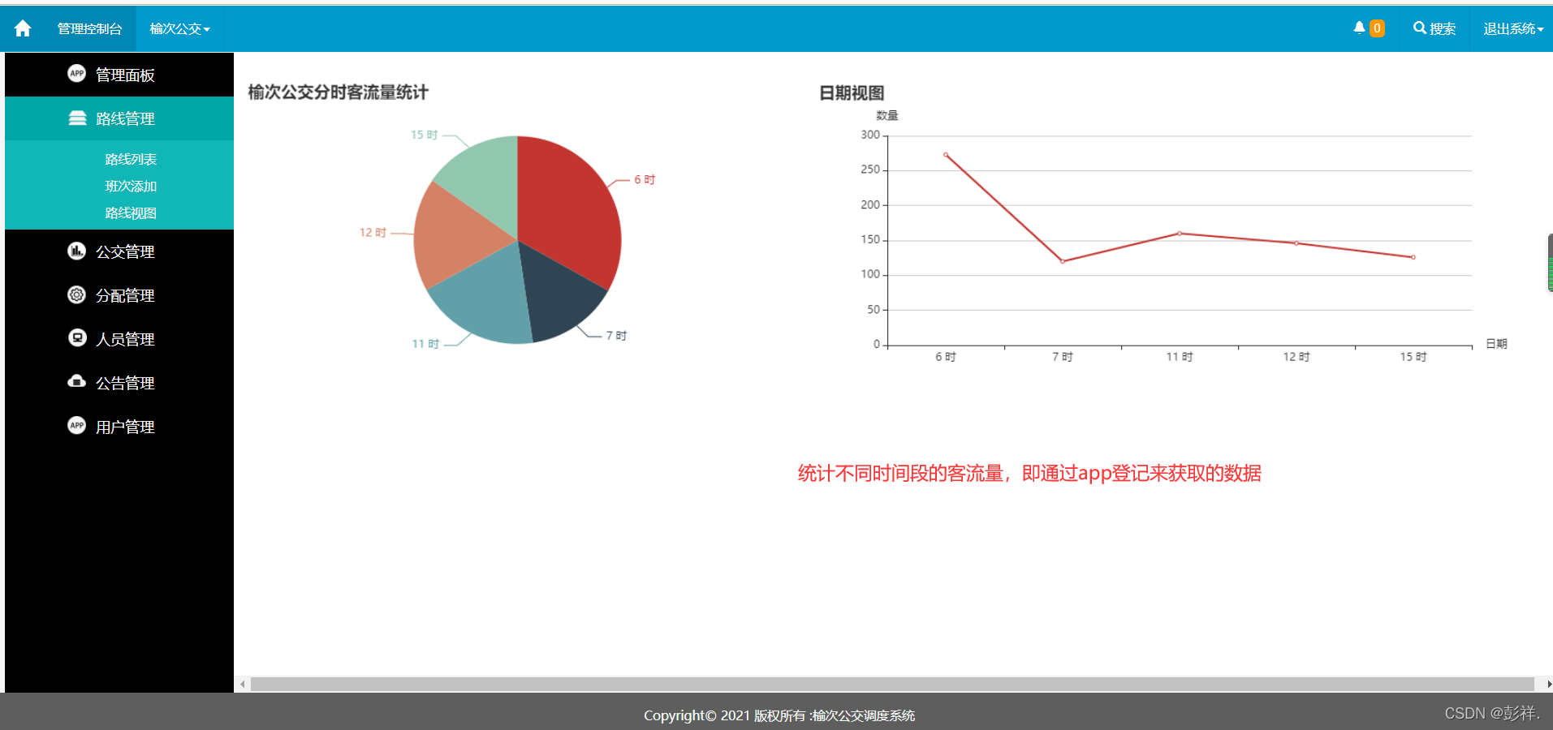Click the 路线管理 stack icon
This screenshot has height=730, width=1553.
(x=77, y=118)
